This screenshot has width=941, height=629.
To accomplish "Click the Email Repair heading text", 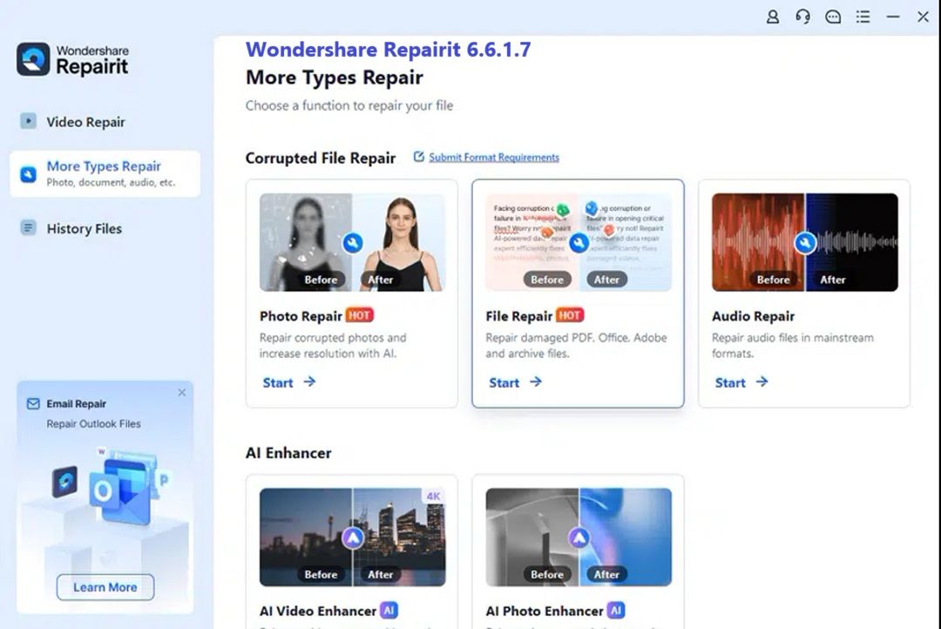I will coord(76,404).
